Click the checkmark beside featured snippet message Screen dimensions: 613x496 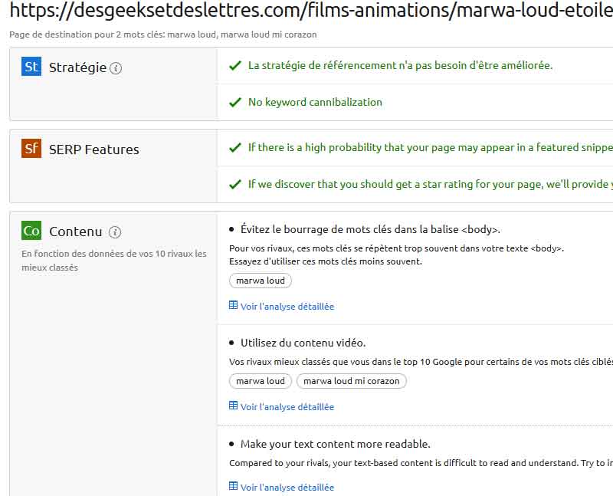(x=235, y=148)
